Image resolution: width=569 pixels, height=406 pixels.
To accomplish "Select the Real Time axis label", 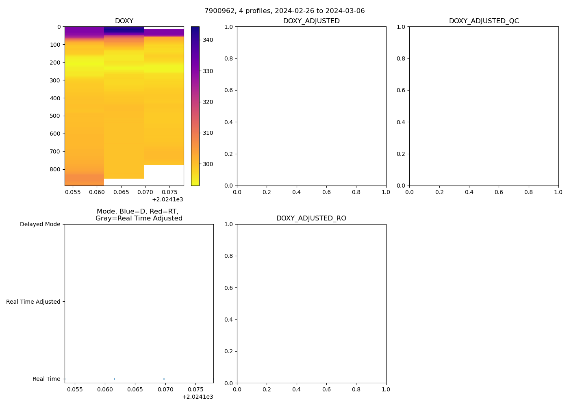I will pyautogui.click(x=46, y=379).
